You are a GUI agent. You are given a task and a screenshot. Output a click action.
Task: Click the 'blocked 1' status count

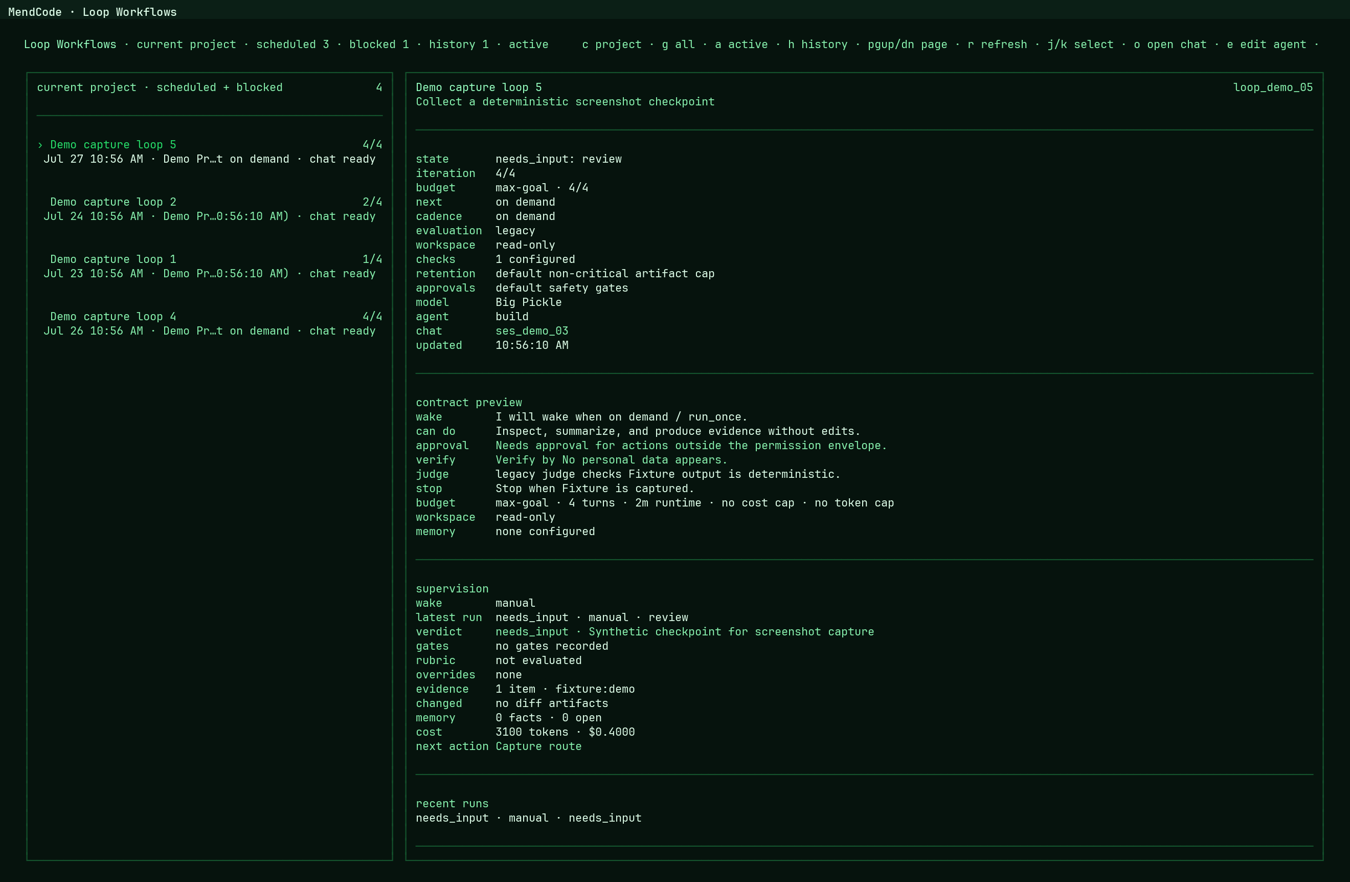coord(378,45)
